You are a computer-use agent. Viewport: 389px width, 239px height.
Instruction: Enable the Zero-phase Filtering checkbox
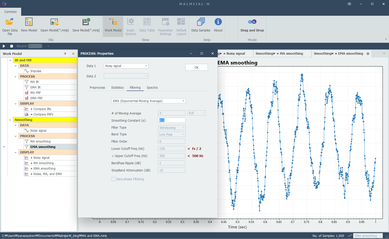(114, 179)
